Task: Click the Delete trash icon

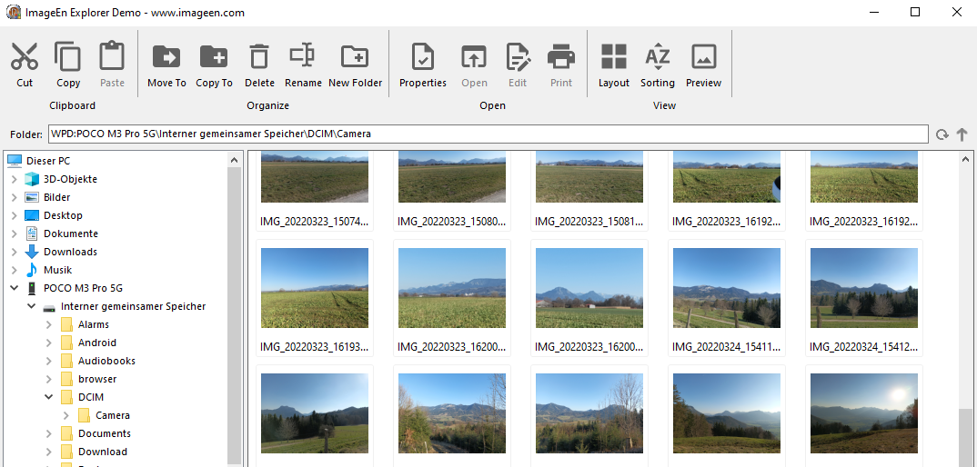Action: tap(259, 56)
